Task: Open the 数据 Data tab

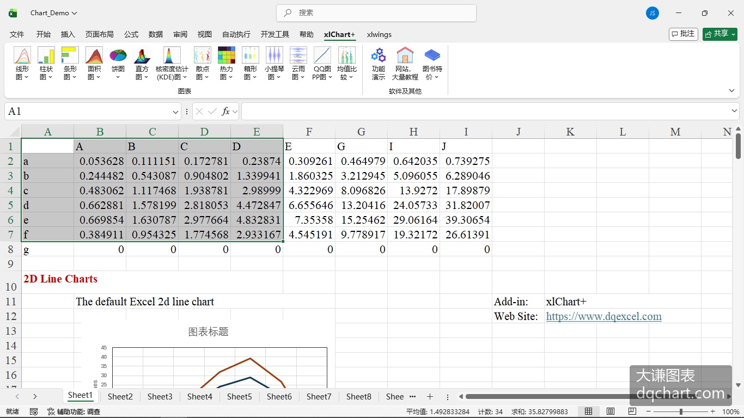Action: tap(156, 34)
